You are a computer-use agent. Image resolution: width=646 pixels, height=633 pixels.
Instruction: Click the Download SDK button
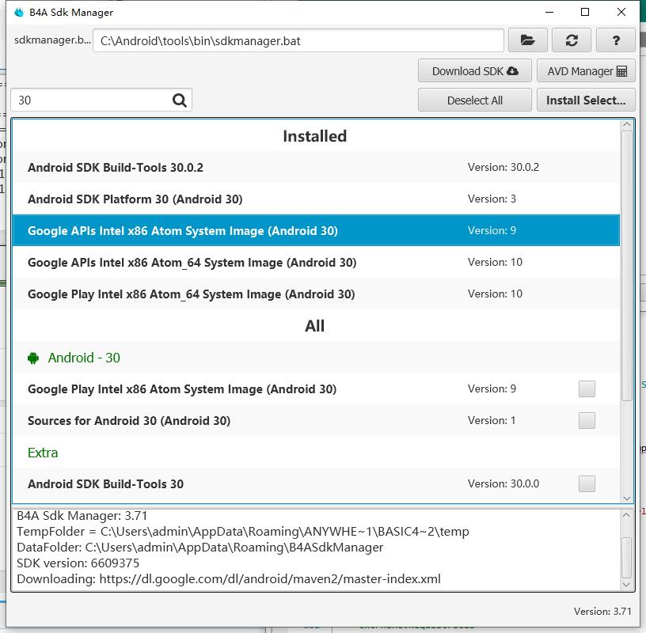tap(475, 71)
